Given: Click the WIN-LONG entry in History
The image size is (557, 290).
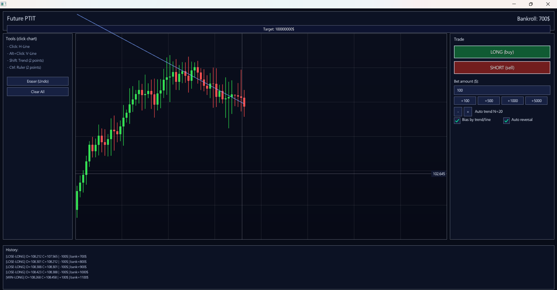Looking at the screenshot, I should [47, 277].
